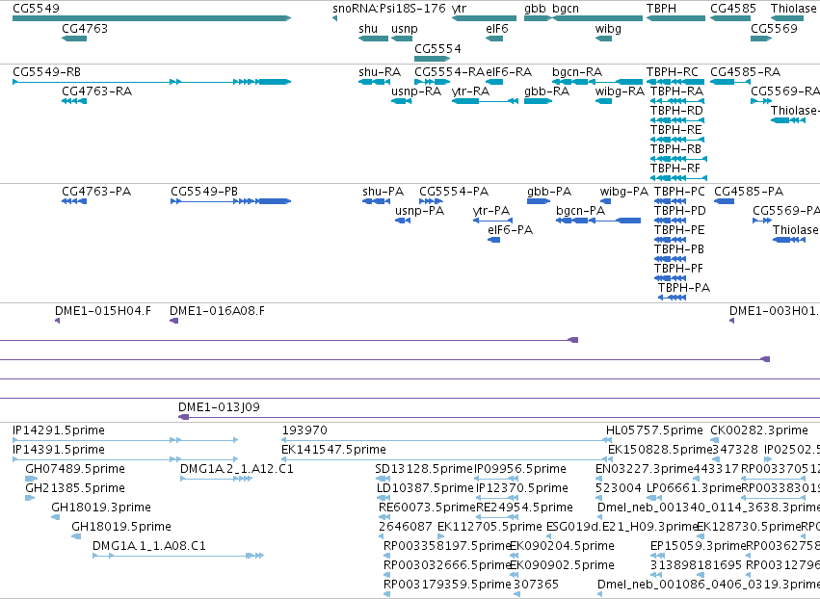Select the Thiolase gene bar
The height and width of the screenshot is (599, 820).
pyautogui.click(x=787, y=18)
